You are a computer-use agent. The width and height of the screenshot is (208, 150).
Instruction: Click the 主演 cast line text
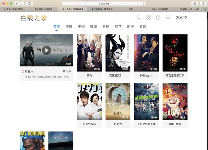(x=48, y=77)
